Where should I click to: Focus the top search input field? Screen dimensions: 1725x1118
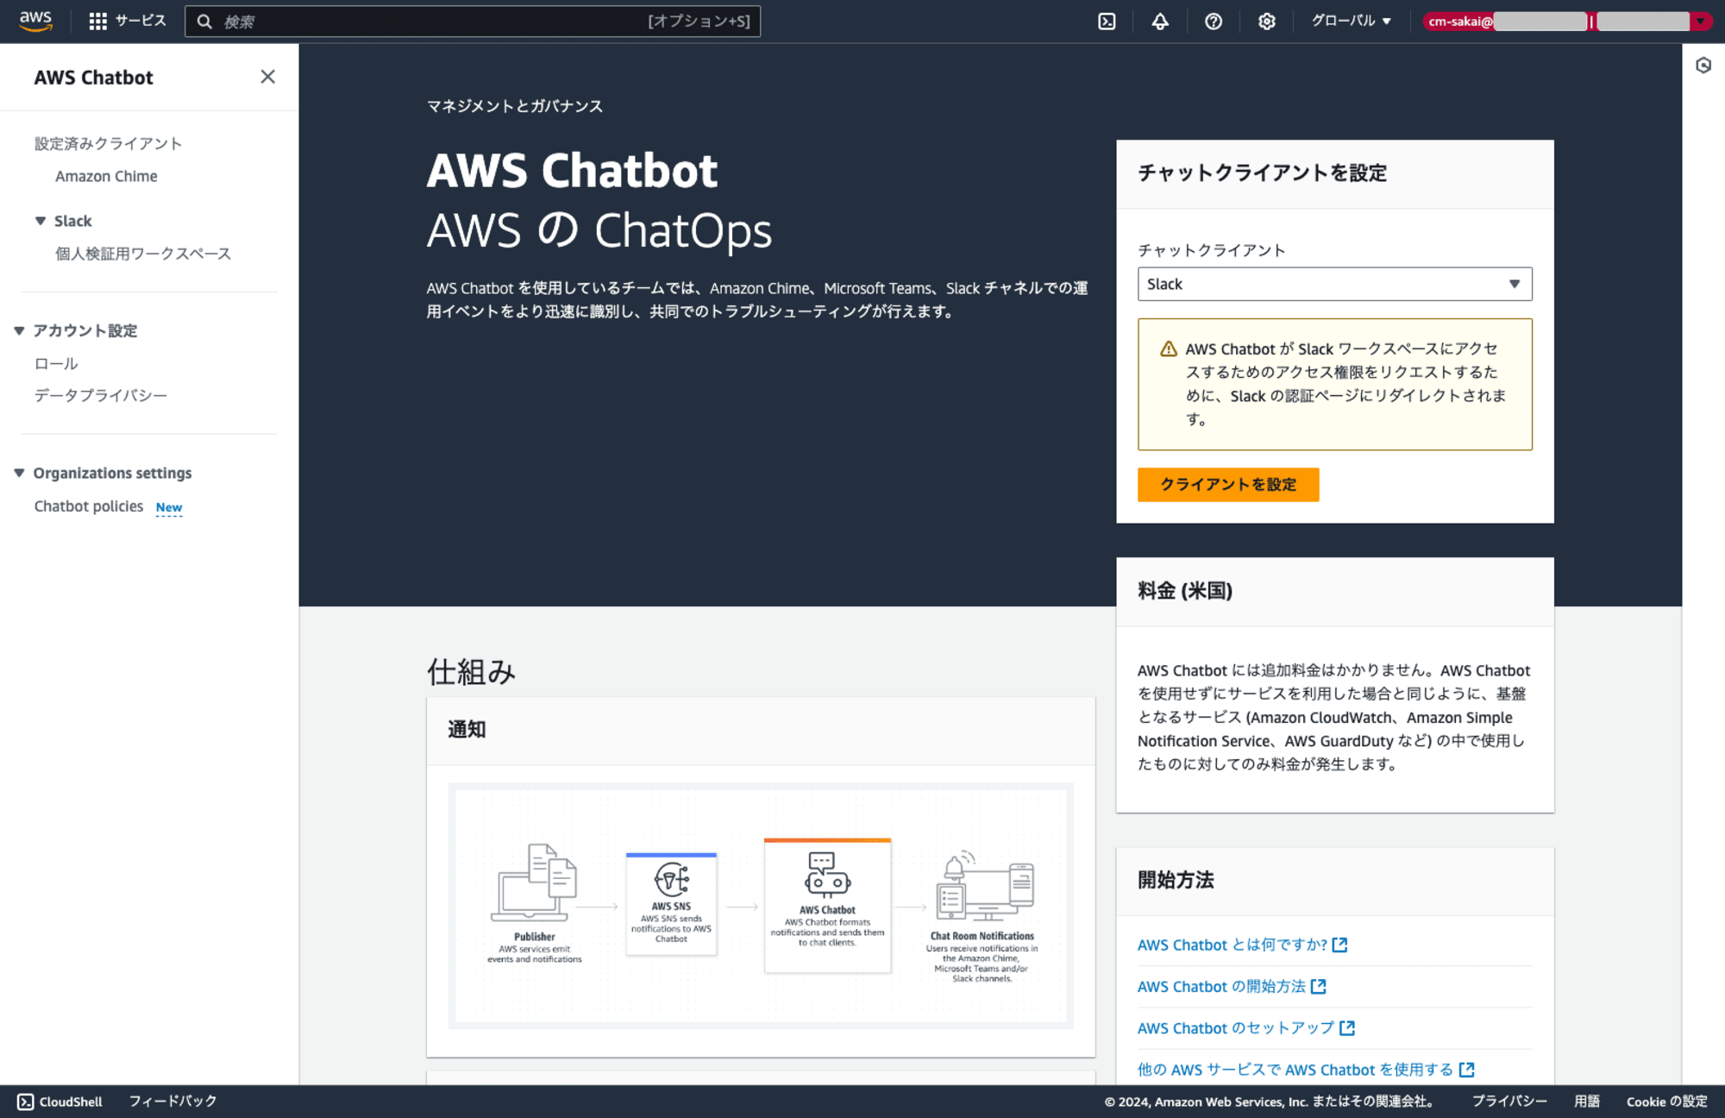[473, 22]
